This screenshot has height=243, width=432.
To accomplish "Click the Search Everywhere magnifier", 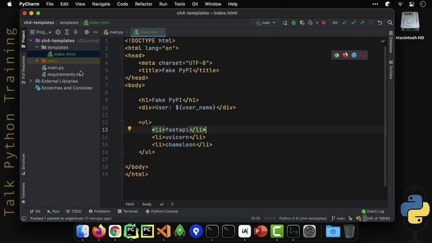I will pyautogui.click(x=390, y=23).
